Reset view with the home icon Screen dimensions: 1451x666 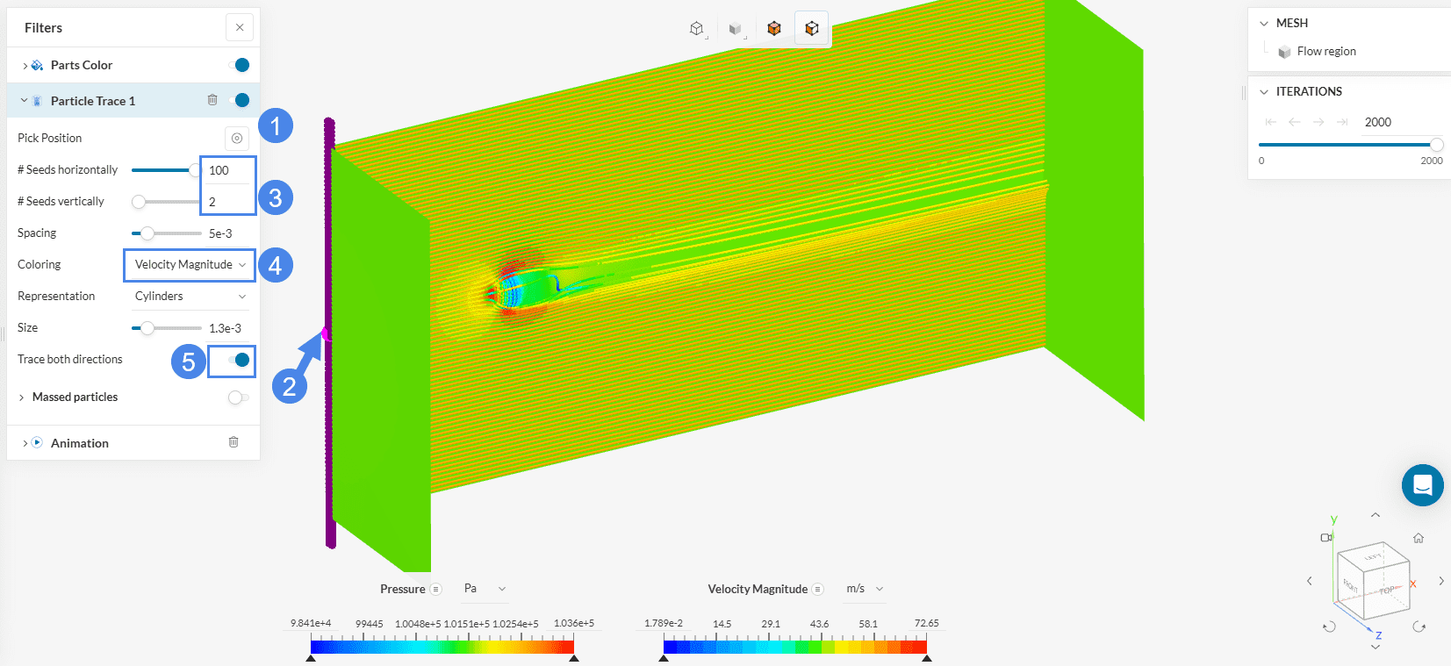pos(1418,538)
